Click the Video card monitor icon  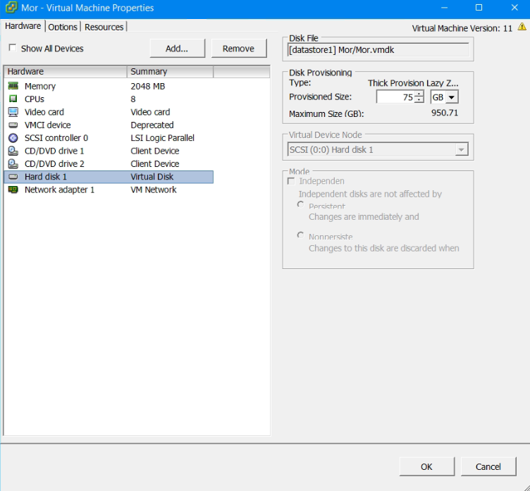13,112
